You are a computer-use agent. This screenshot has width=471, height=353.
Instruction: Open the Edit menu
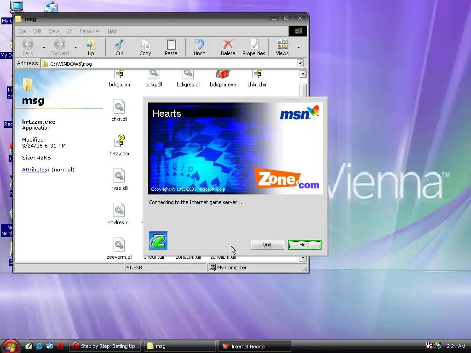click(x=37, y=31)
